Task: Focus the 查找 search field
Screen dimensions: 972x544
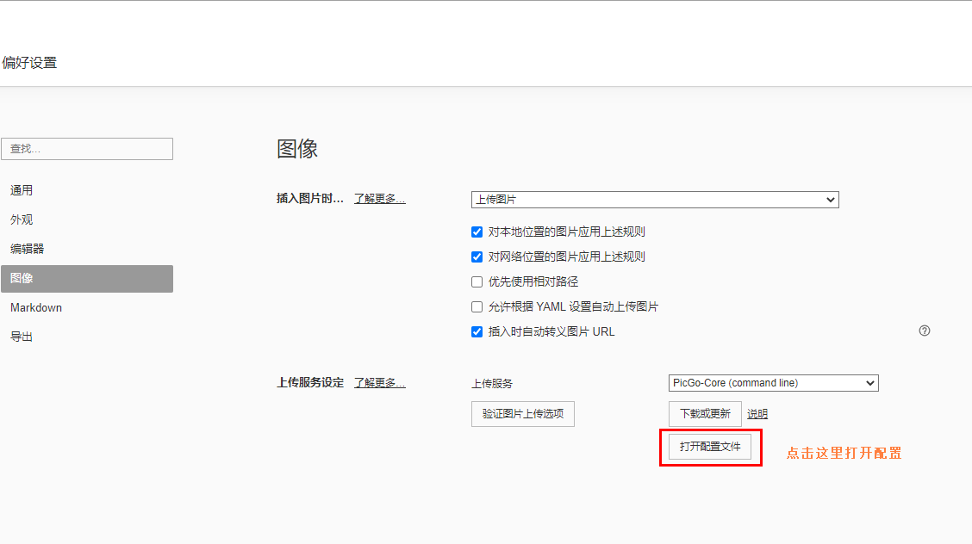Action: pos(87,149)
